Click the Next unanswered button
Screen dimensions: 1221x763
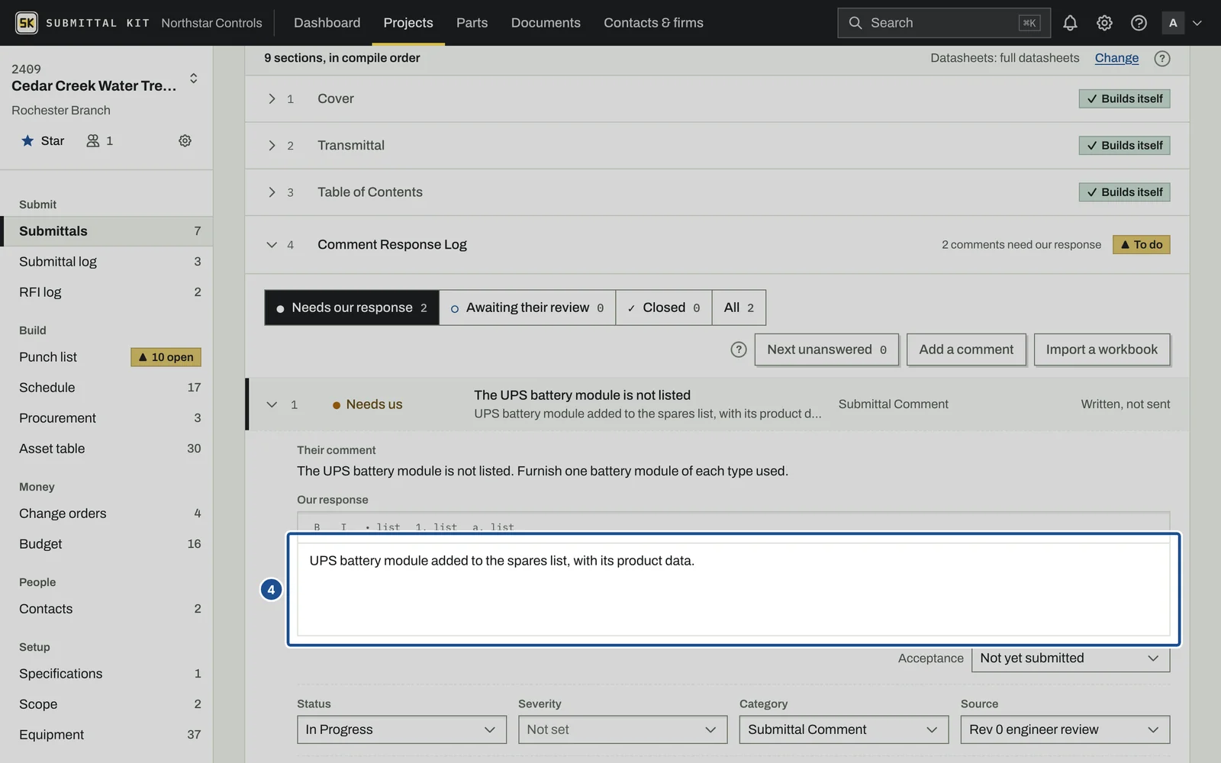tap(826, 349)
